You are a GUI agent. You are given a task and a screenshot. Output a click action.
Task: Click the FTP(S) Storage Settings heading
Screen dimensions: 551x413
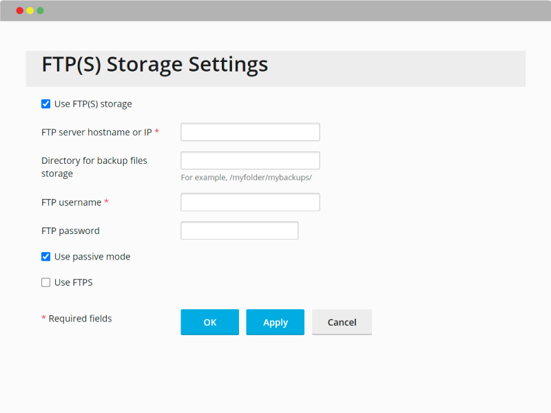(154, 65)
